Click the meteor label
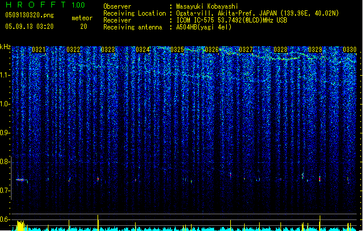The image size is (363, 231). pos(82,18)
